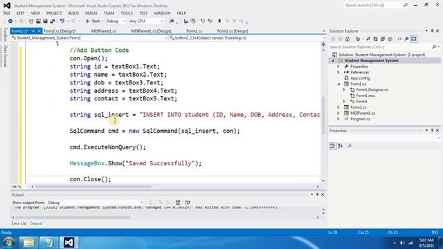Screen dimensions: 443x249
Task: Toggle Preview Selected Items in Solution Explorer
Action: coord(414,39)
